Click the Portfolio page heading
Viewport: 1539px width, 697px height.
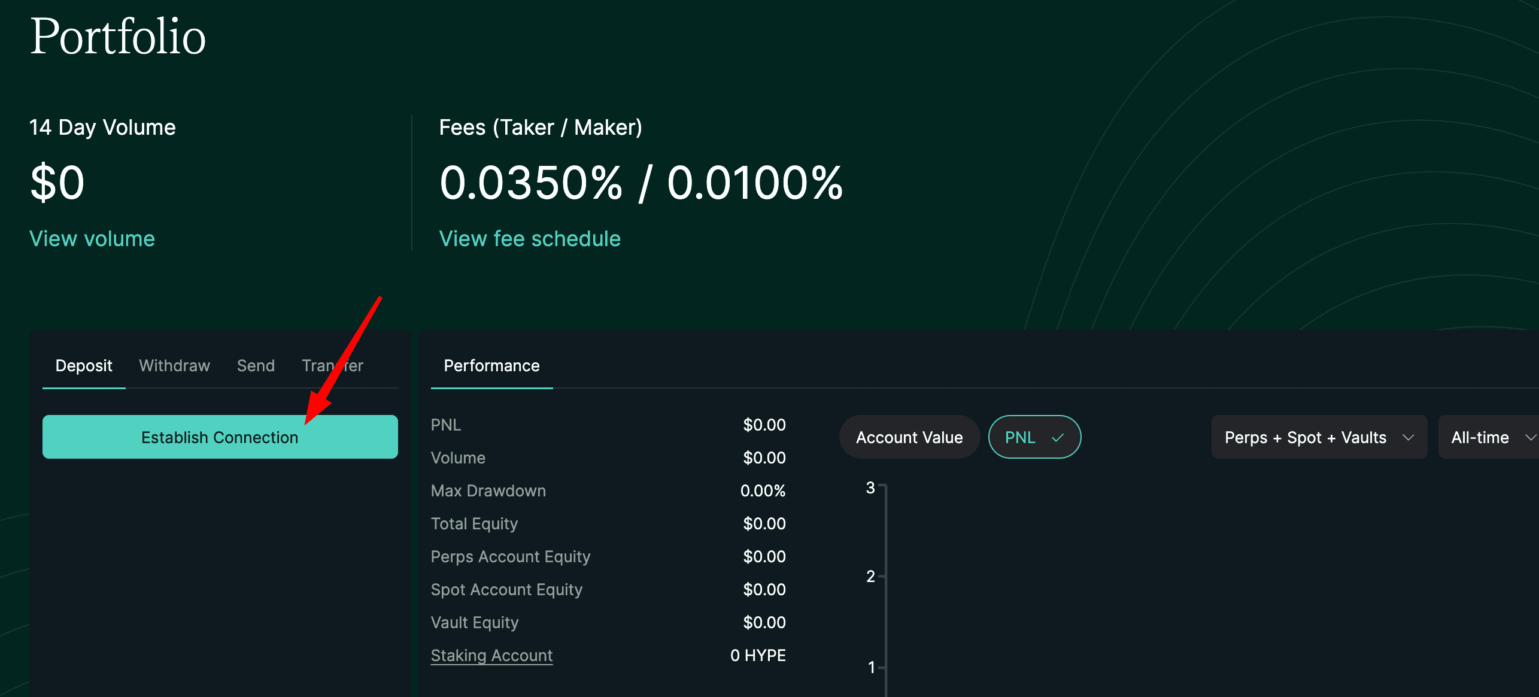pos(118,37)
